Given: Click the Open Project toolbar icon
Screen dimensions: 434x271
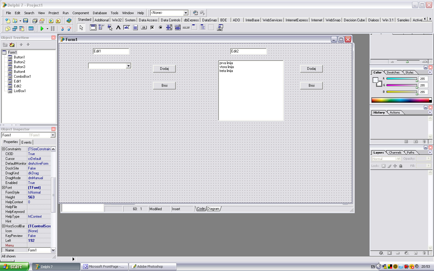Looking at the screenshot, I should [x=42, y=21].
